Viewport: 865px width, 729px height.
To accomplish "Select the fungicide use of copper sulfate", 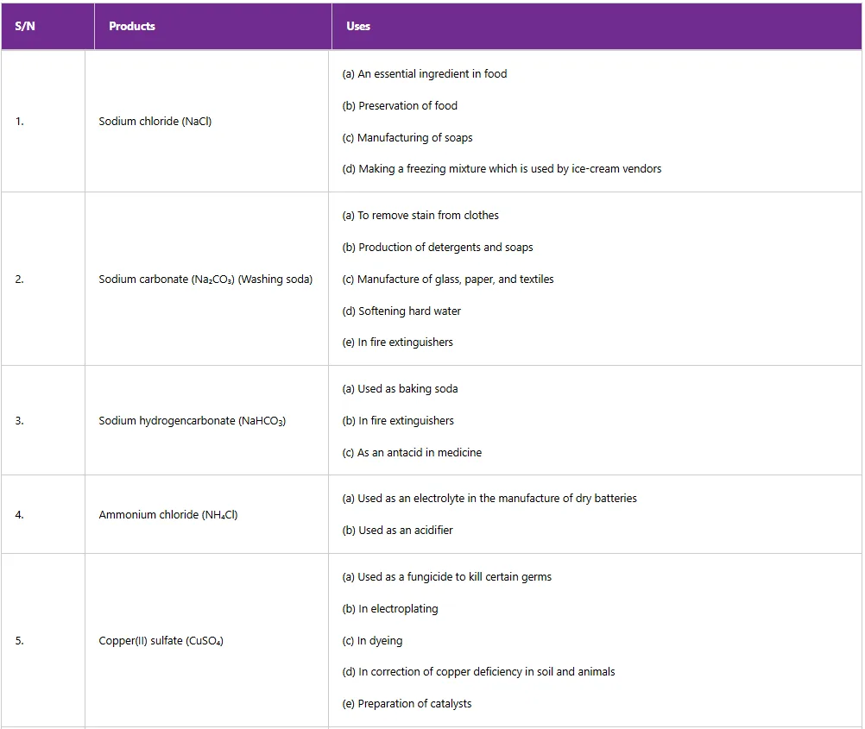I will 446,577.
